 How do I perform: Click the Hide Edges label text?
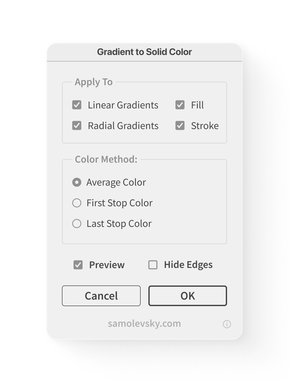click(x=188, y=265)
